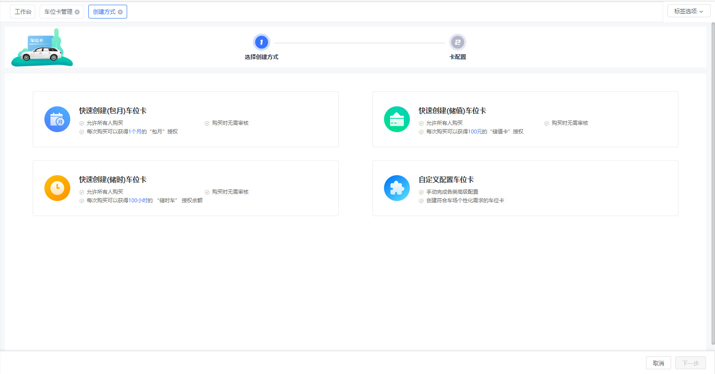Close the 创建方式 tab with its x icon
Viewport: 715px width, 374px height.
pos(120,12)
